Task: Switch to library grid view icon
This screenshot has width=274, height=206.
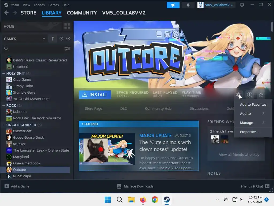Action: 67,26
